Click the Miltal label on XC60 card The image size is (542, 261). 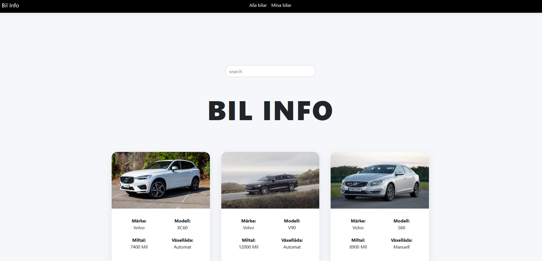tap(139, 240)
